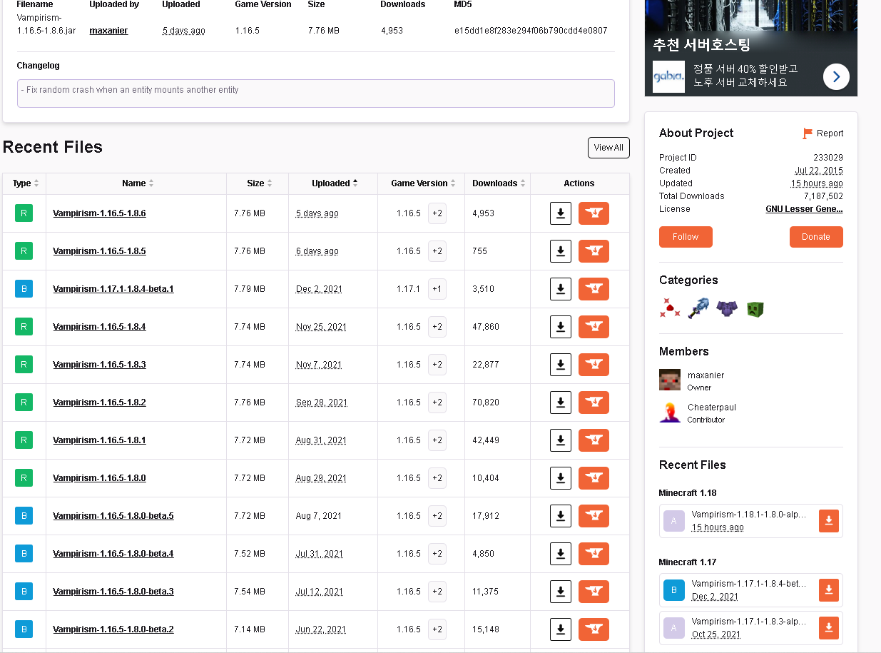Click 47,860 downloads cell
This screenshot has height=653, width=881.
click(486, 327)
